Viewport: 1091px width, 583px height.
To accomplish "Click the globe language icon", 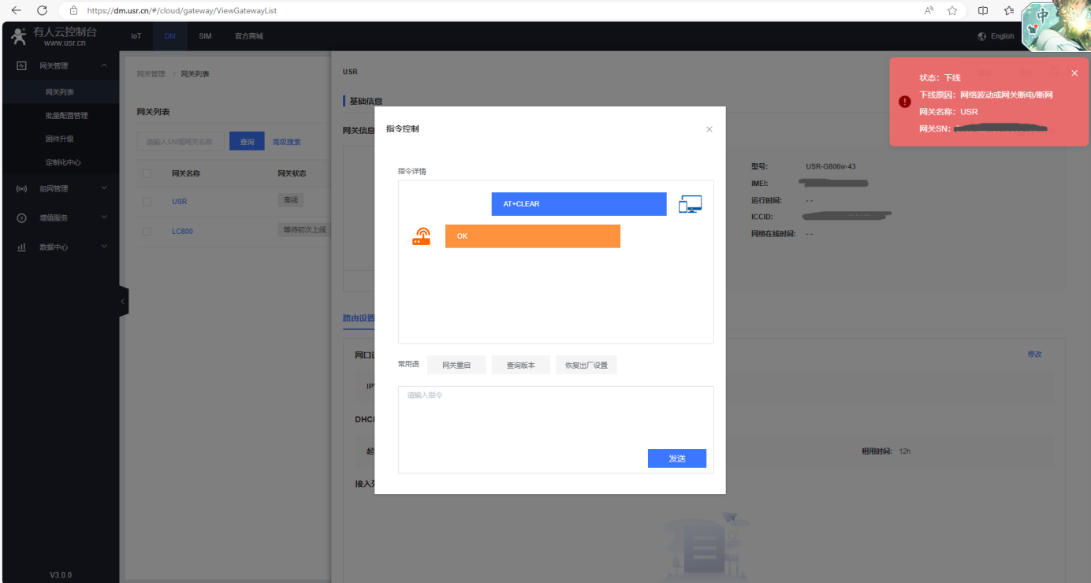I will pyautogui.click(x=981, y=36).
